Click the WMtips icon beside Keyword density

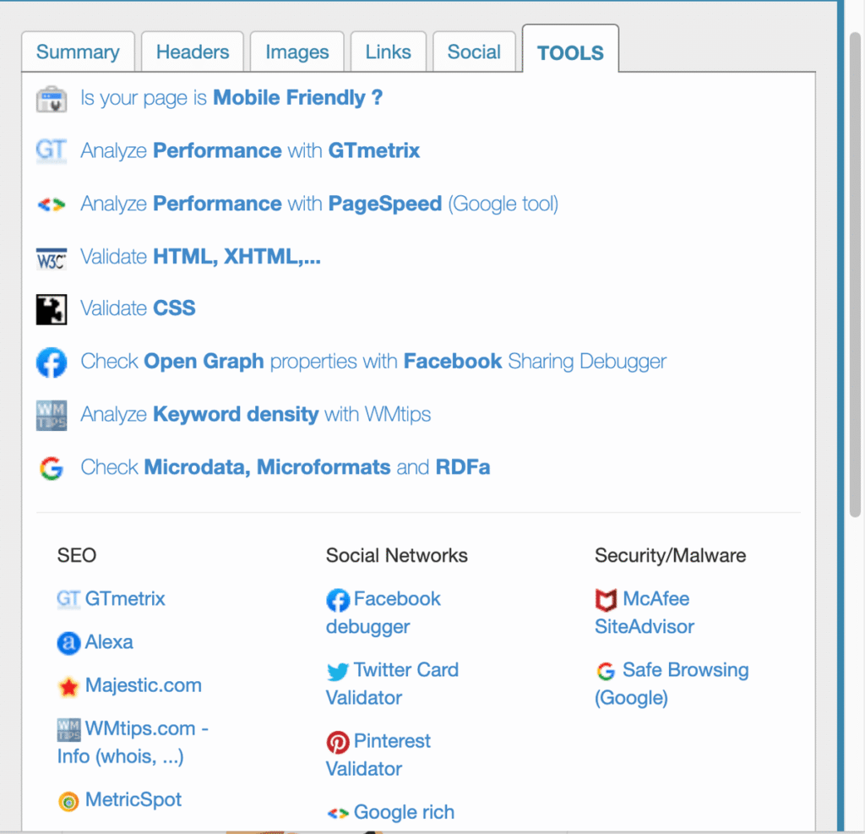(52, 415)
